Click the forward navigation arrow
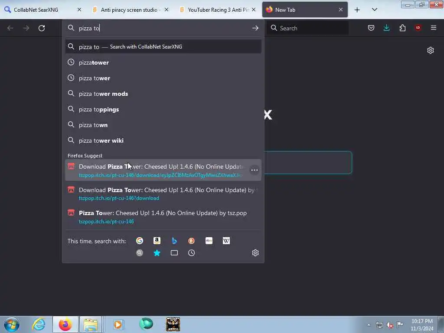Screen dimensions: 444x333 pyautogui.click(x=26, y=28)
